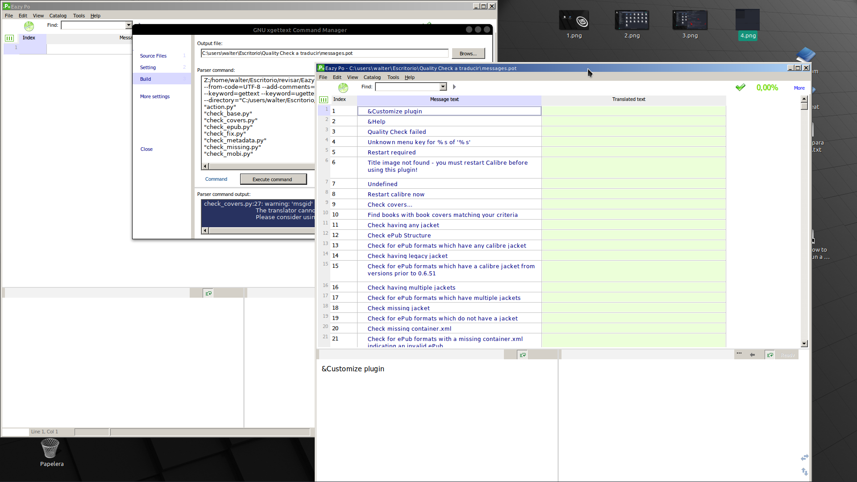857x482 pixels.
Task: Click the left arrow icon above translation pane
Action: coord(753,355)
